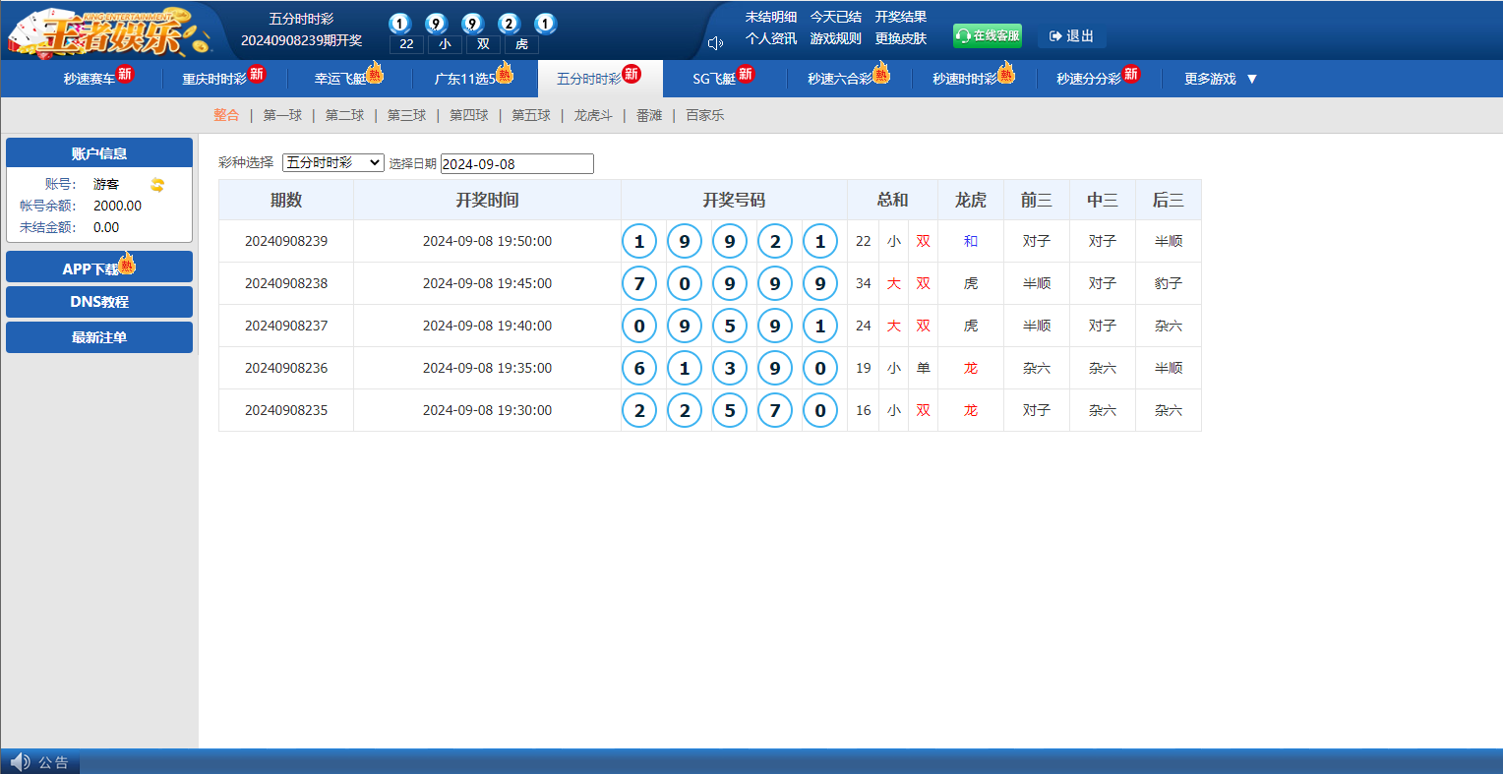Click the first drawn ball in header
This screenshot has height=774, width=1503.
tap(399, 24)
